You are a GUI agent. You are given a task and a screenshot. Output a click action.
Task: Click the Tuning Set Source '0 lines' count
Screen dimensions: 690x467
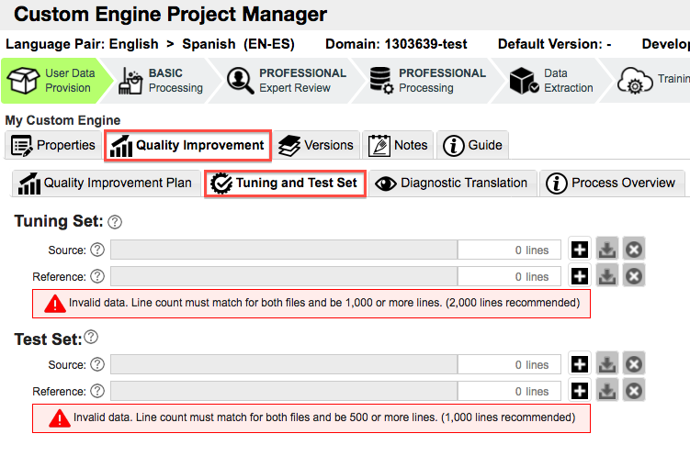point(532,250)
